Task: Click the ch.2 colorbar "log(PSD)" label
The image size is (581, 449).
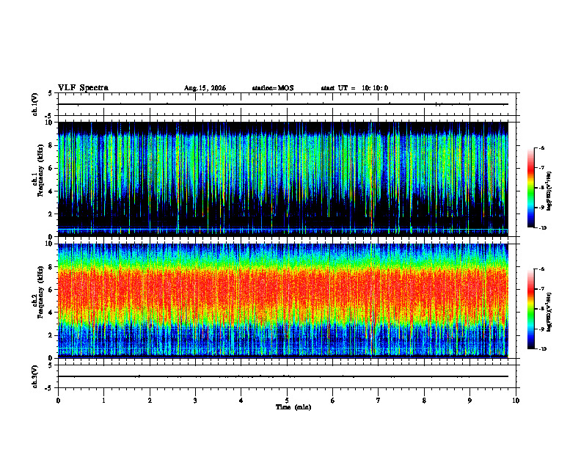Action: tap(549, 312)
